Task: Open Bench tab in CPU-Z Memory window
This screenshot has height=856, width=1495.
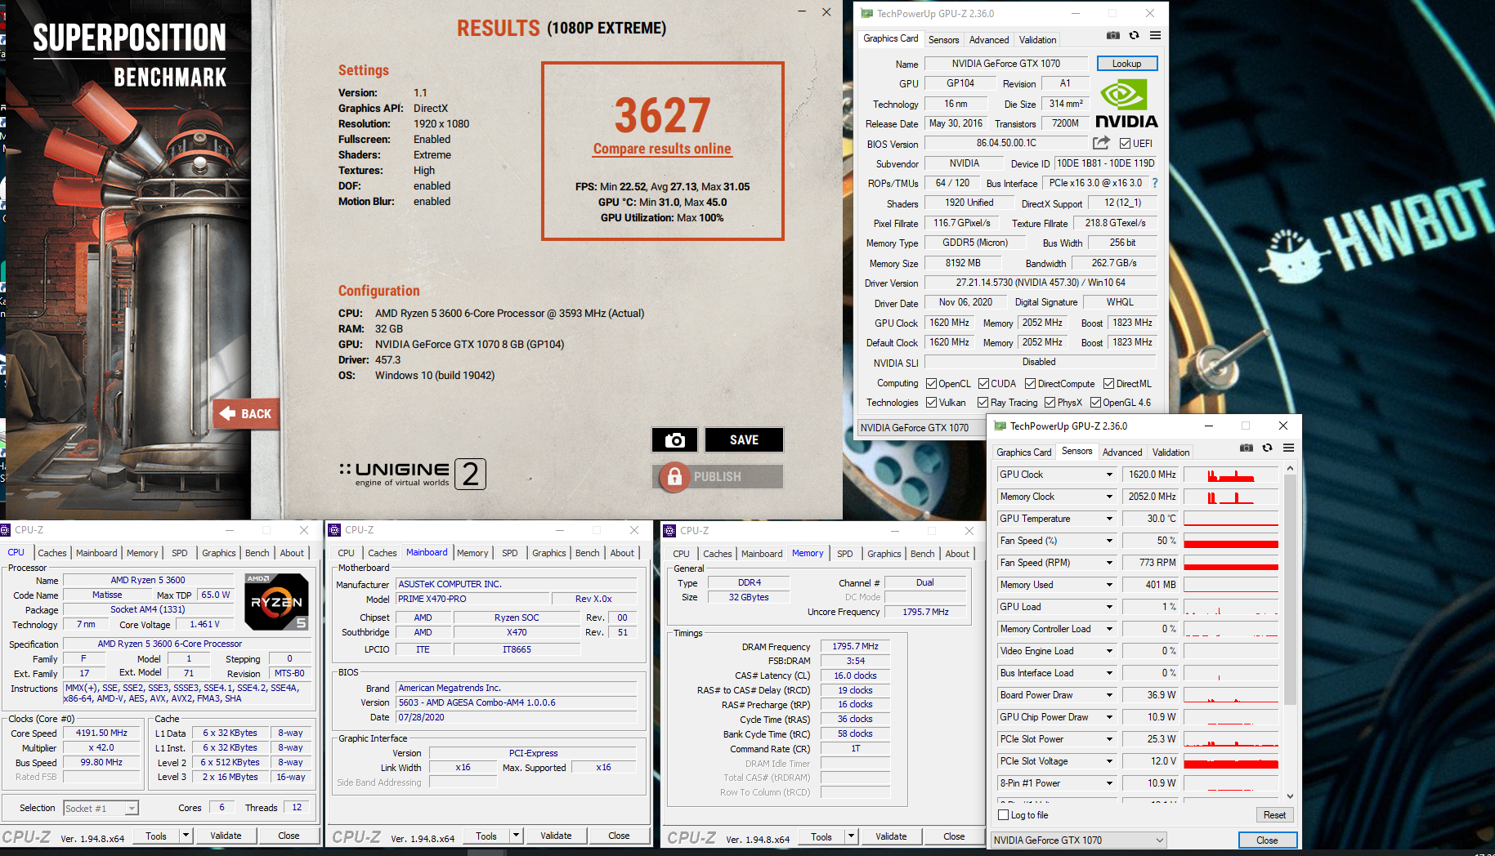Action: (922, 554)
